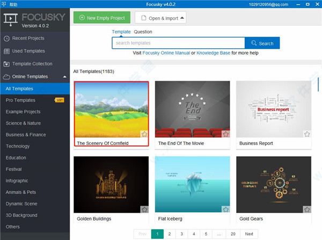Click the Template Collection star icon
322x240 pixels.
tap(6, 64)
